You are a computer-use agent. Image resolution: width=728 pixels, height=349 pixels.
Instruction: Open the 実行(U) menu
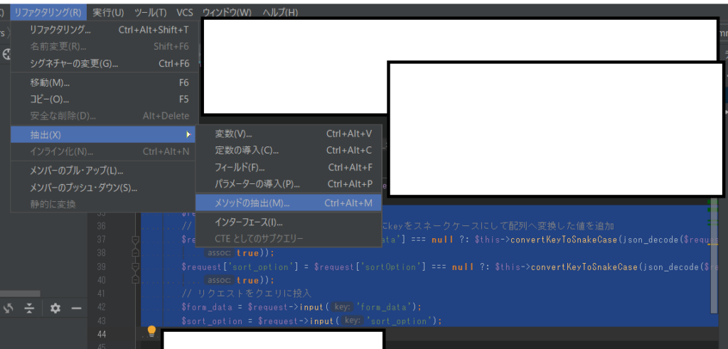point(108,13)
